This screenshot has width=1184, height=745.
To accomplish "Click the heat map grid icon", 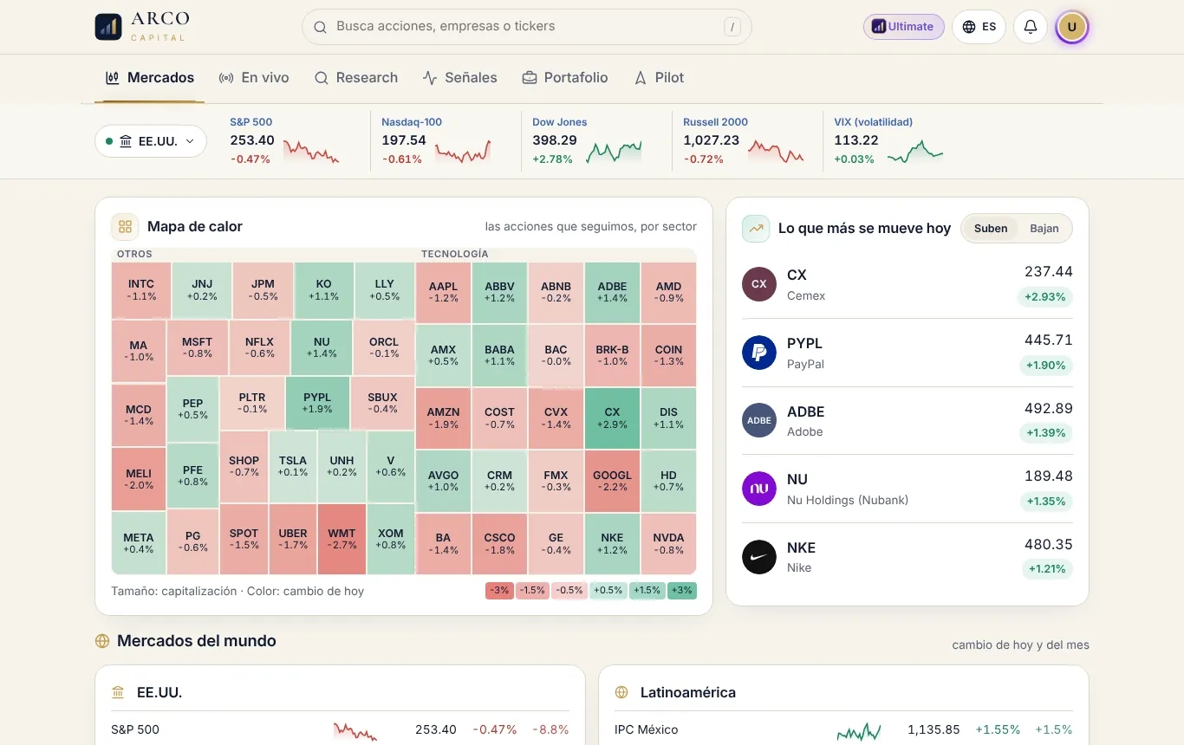I will [x=125, y=227].
